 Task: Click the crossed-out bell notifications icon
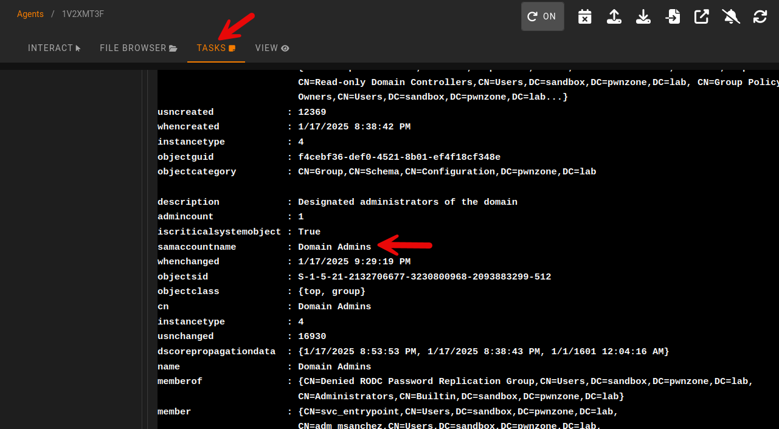coord(731,16)
